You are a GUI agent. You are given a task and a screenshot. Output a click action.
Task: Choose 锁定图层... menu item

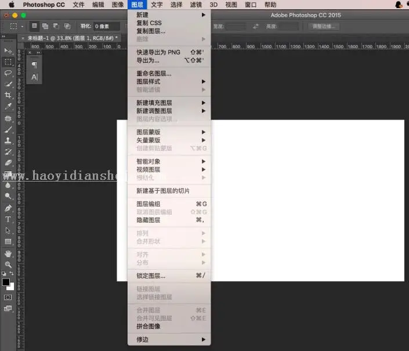(x=169, y=276)
